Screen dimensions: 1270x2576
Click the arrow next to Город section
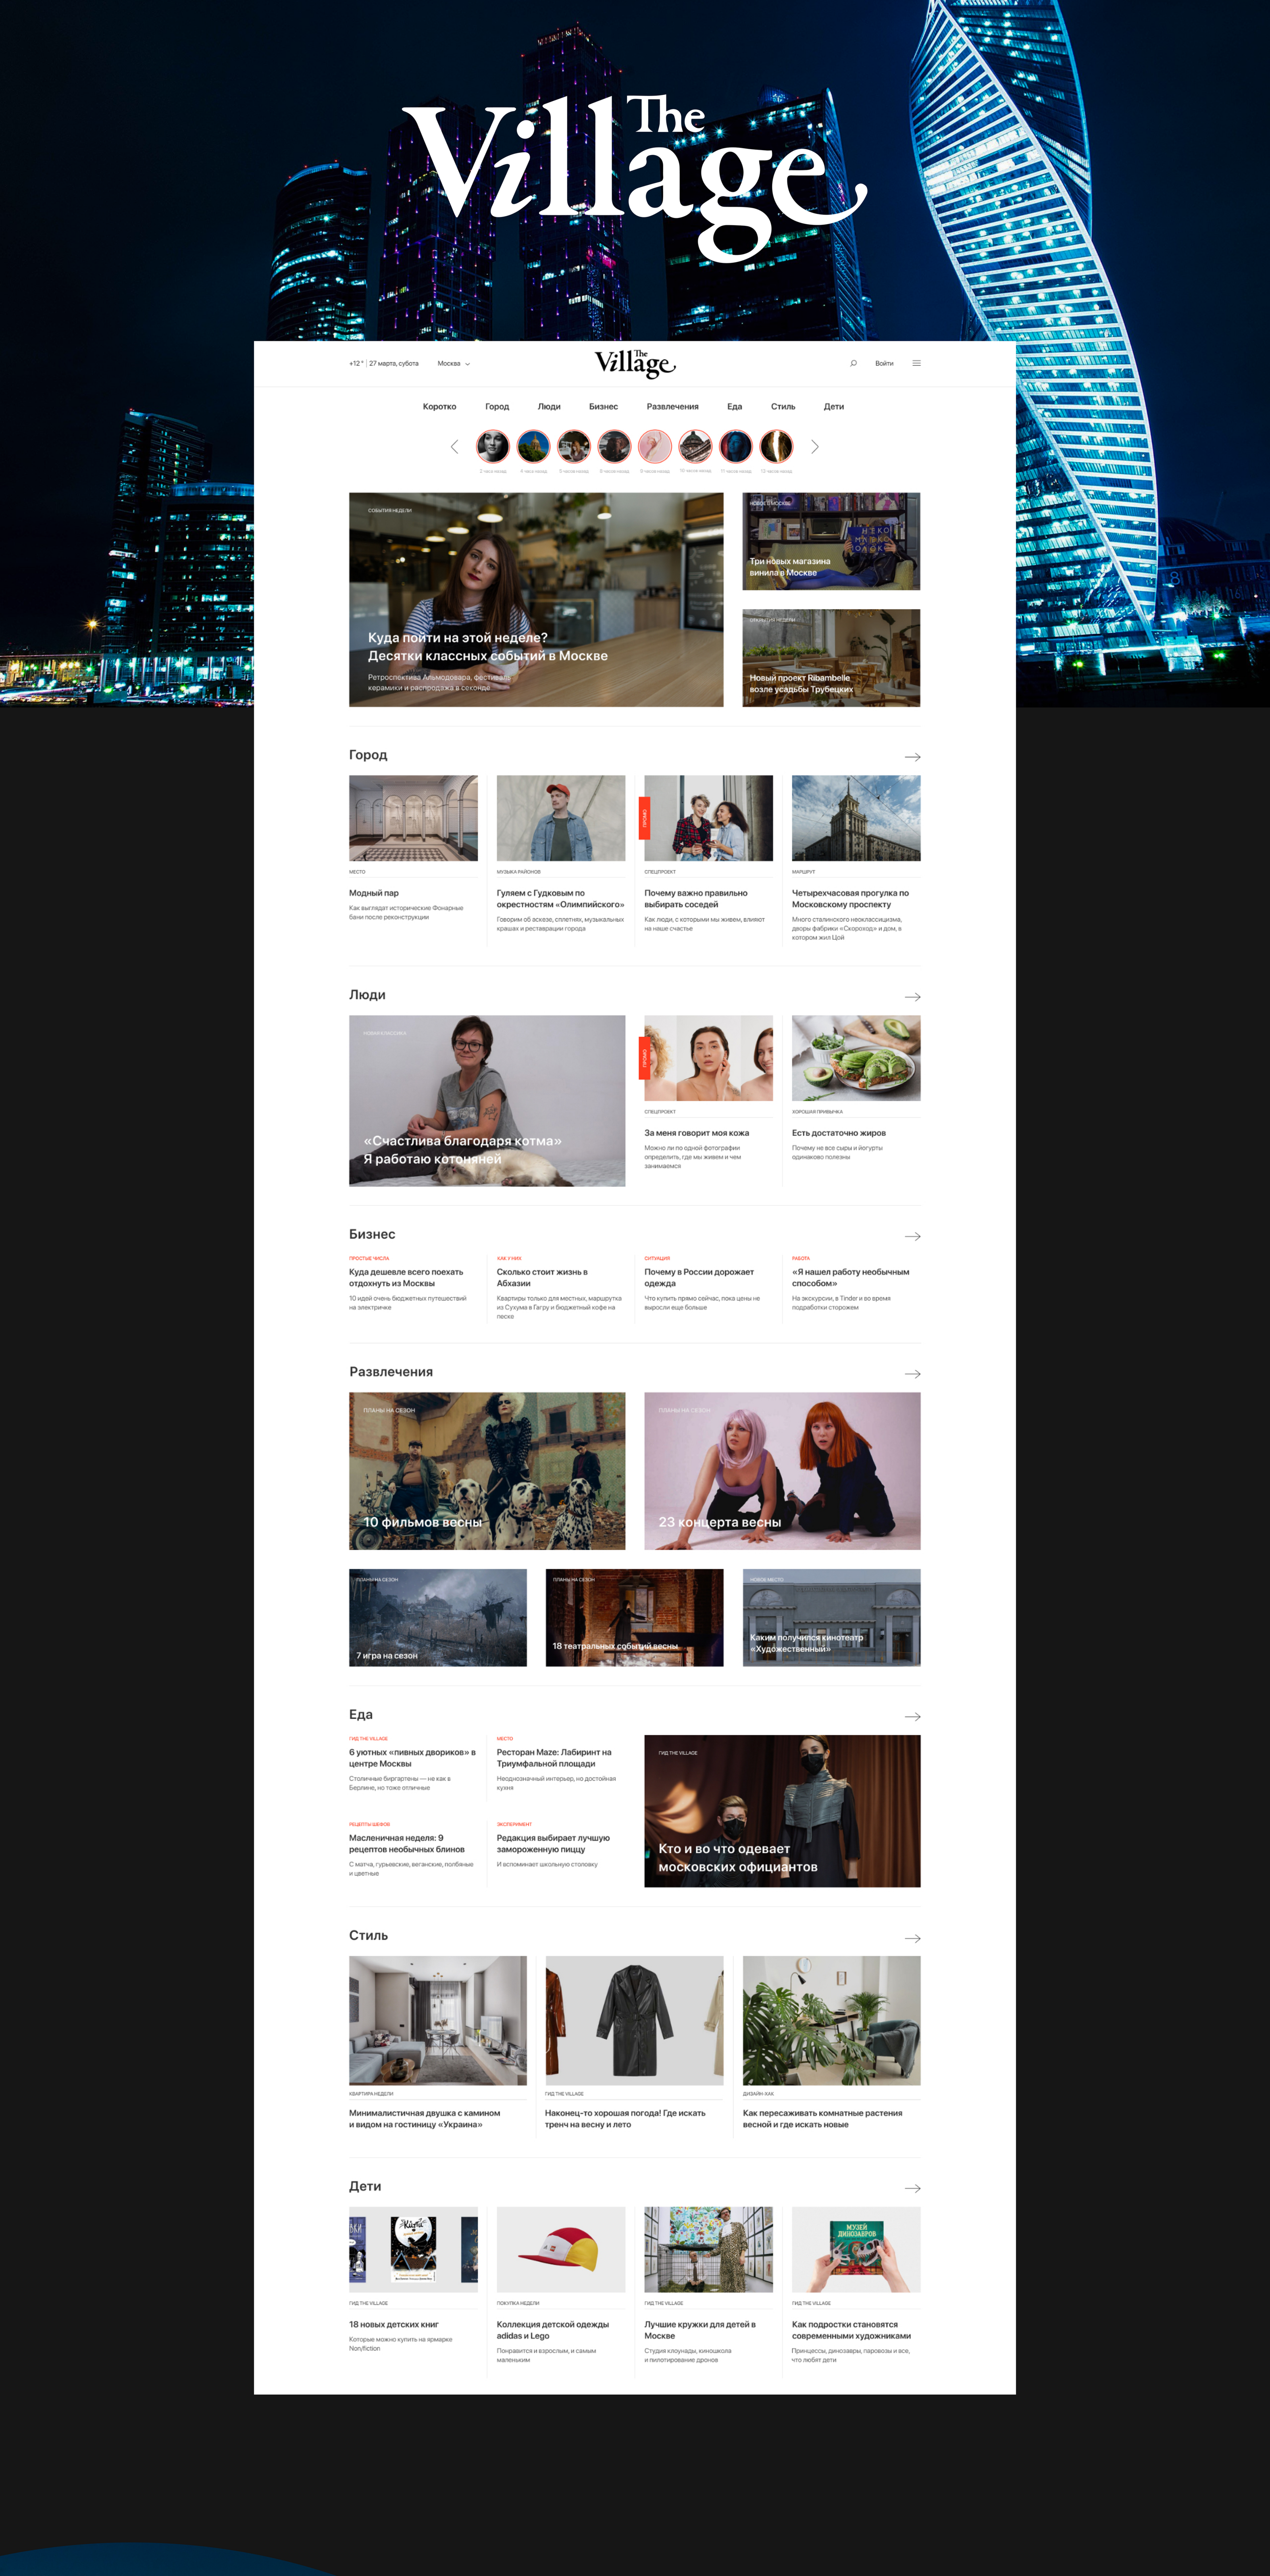(x=912, y=757)
